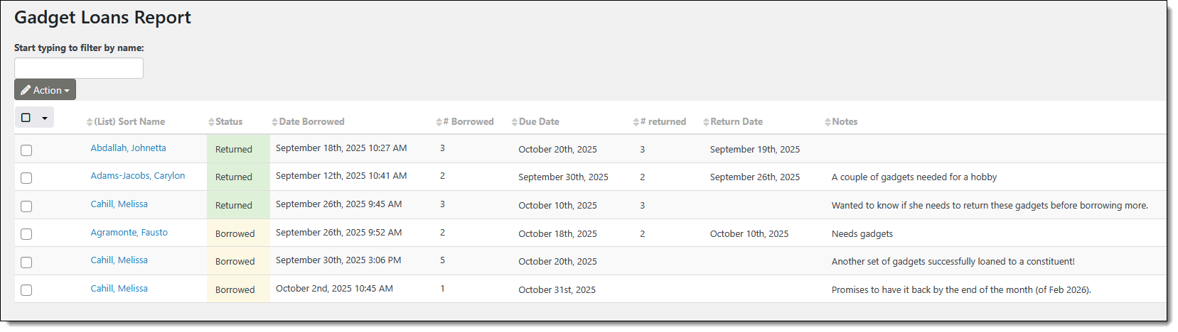Expand the select-all caret dropdown
Viewport: 1178px width, 332px height.
(x=45, y=118)
